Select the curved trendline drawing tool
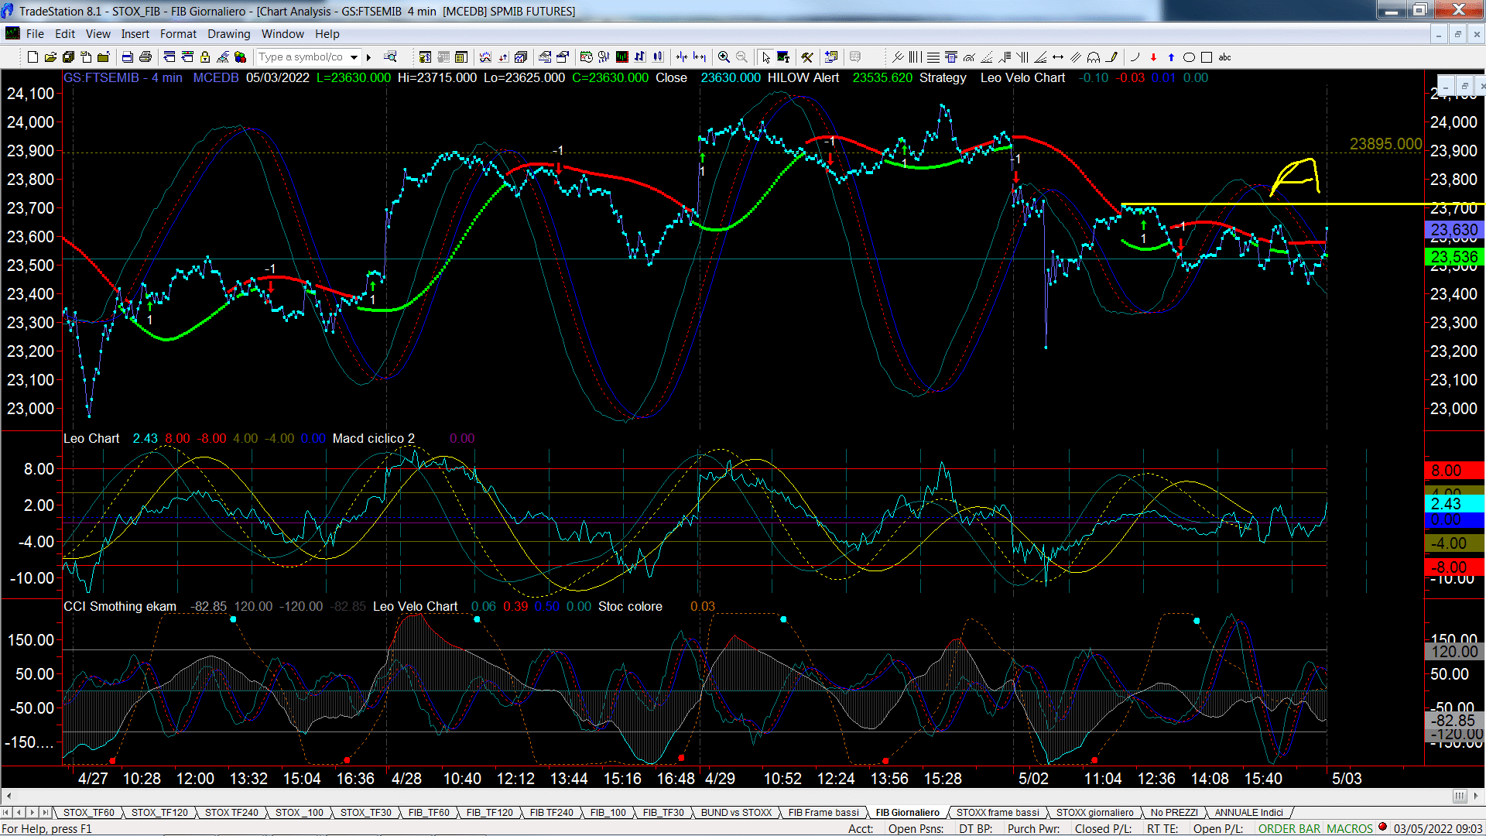 (x=1135, y=57)
